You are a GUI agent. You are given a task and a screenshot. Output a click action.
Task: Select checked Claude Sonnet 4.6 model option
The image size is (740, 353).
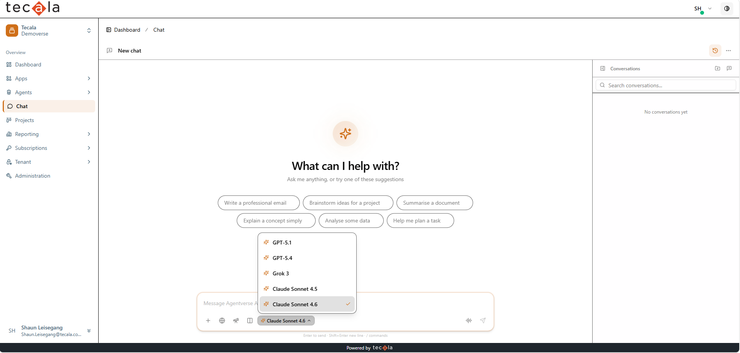point(307,304)
